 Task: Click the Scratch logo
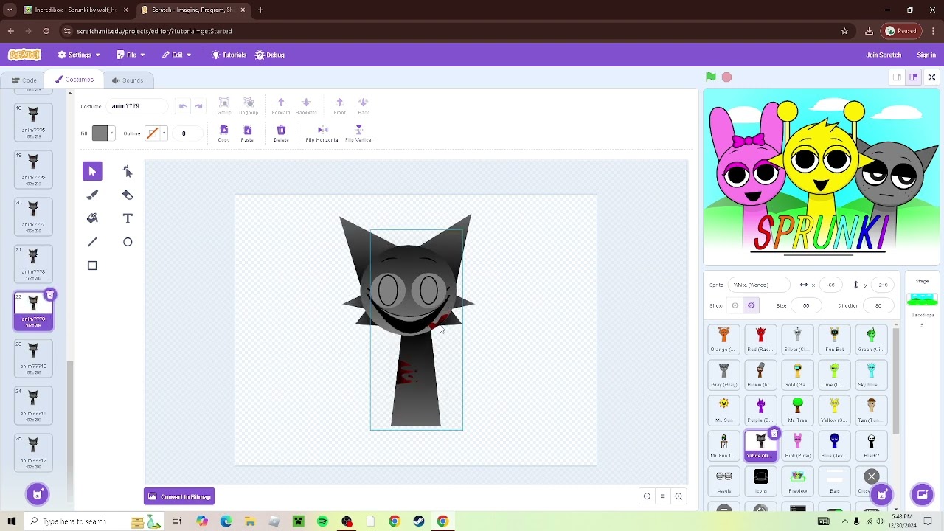(x=24, y=55)
